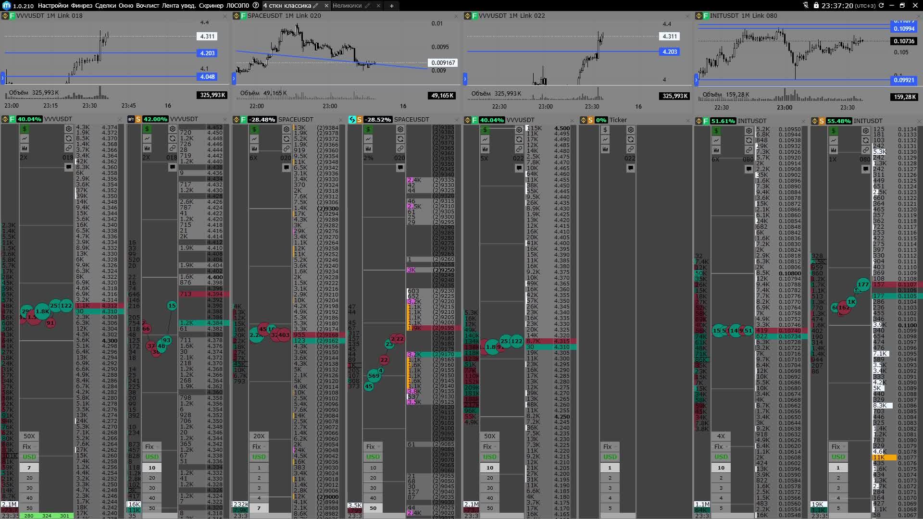Open Fix dropdown in first VVVUSDT order book
Viewport: 923px width, 519px height.
point(29,446)
